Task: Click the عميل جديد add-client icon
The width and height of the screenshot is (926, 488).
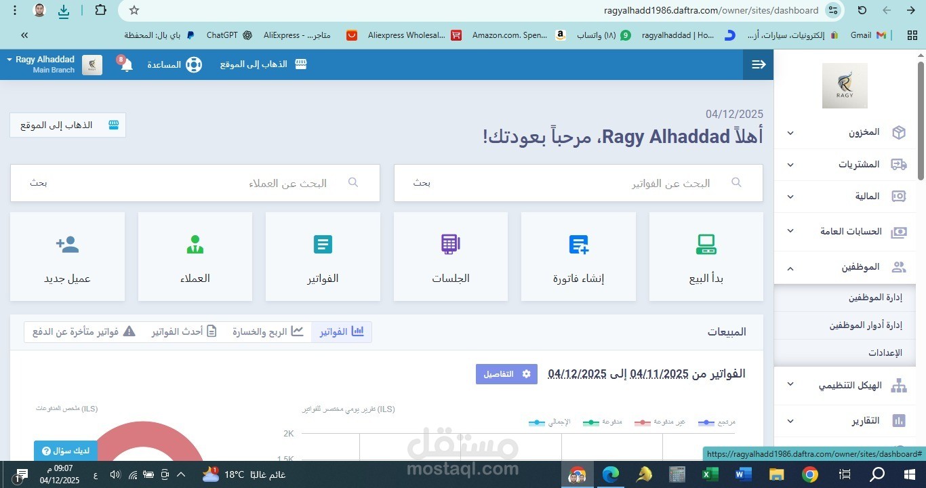Action: pyautogui.click(x=67, y=245)
